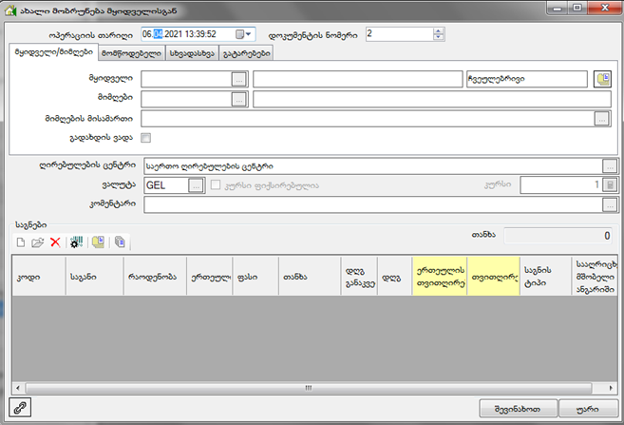This screenshot has width=624, height=425.
Task: Open the GEL currency selector button
Action: click(x=196, y=185)
